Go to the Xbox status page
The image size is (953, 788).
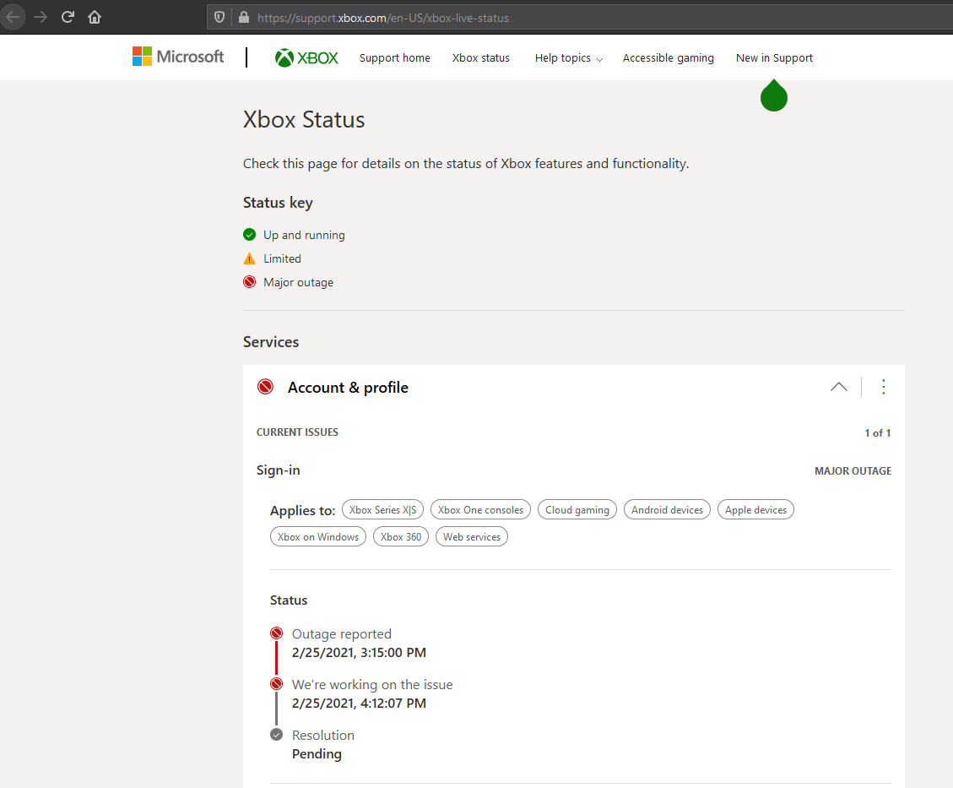481,57
